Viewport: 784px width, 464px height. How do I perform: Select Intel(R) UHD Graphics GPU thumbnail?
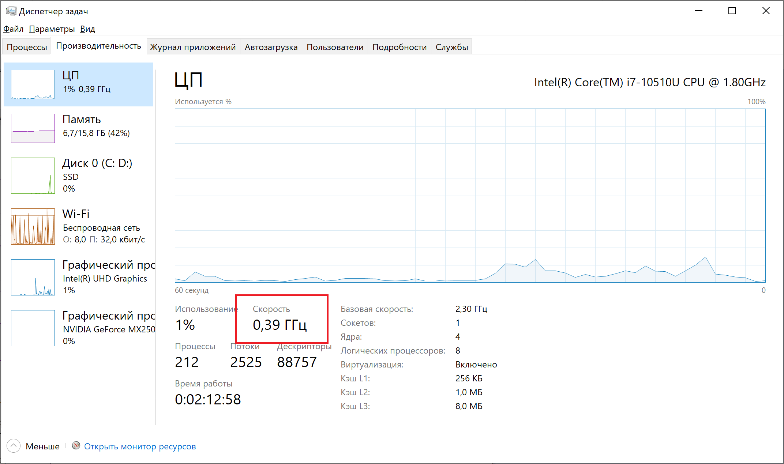[33, 277]
